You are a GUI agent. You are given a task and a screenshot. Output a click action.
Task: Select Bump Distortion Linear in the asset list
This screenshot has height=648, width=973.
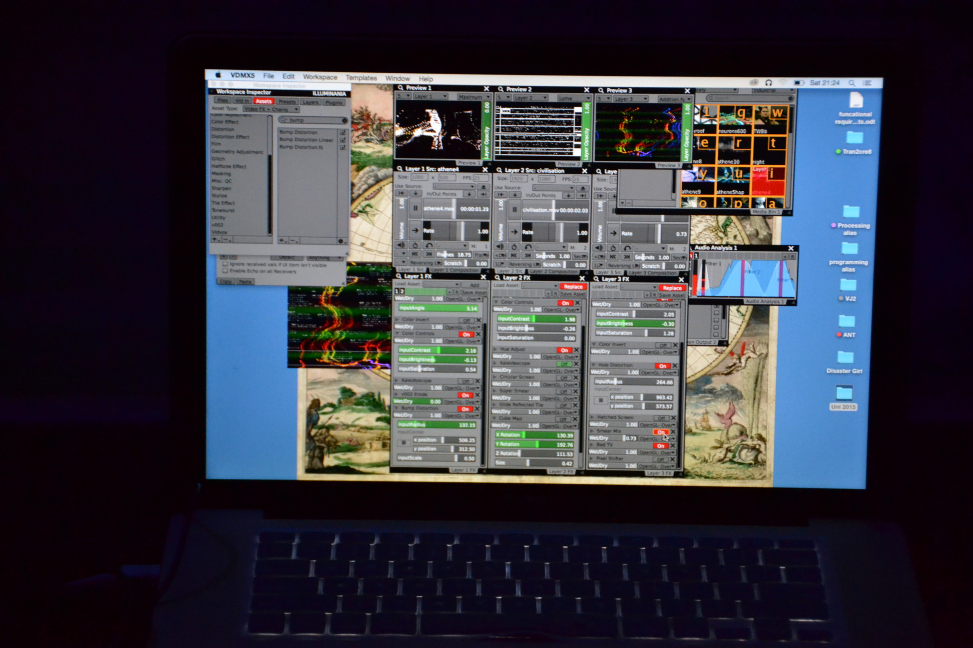coord(306,140)
